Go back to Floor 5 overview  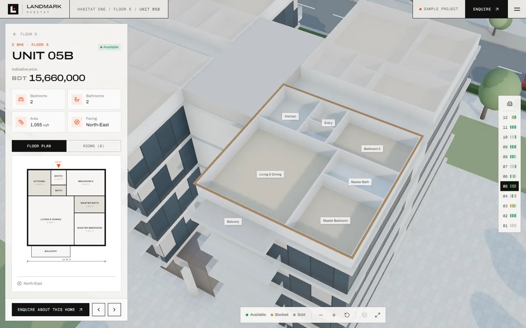click(25, 34)
